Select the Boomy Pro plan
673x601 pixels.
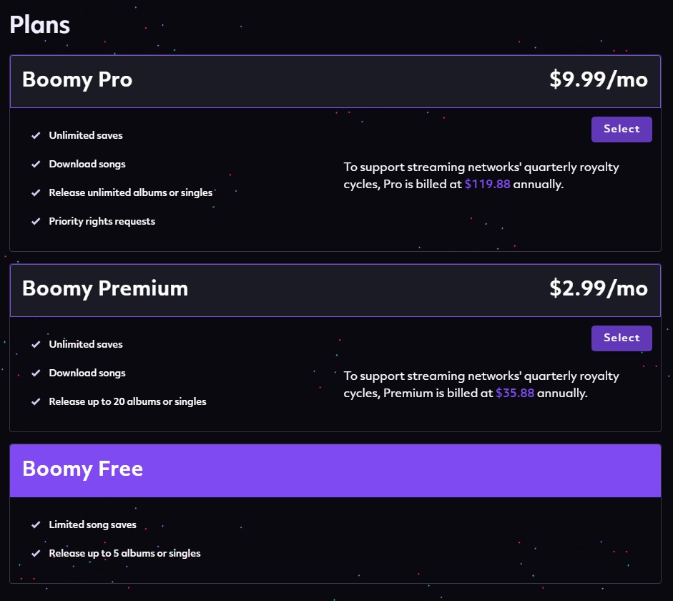pos(621,130)
